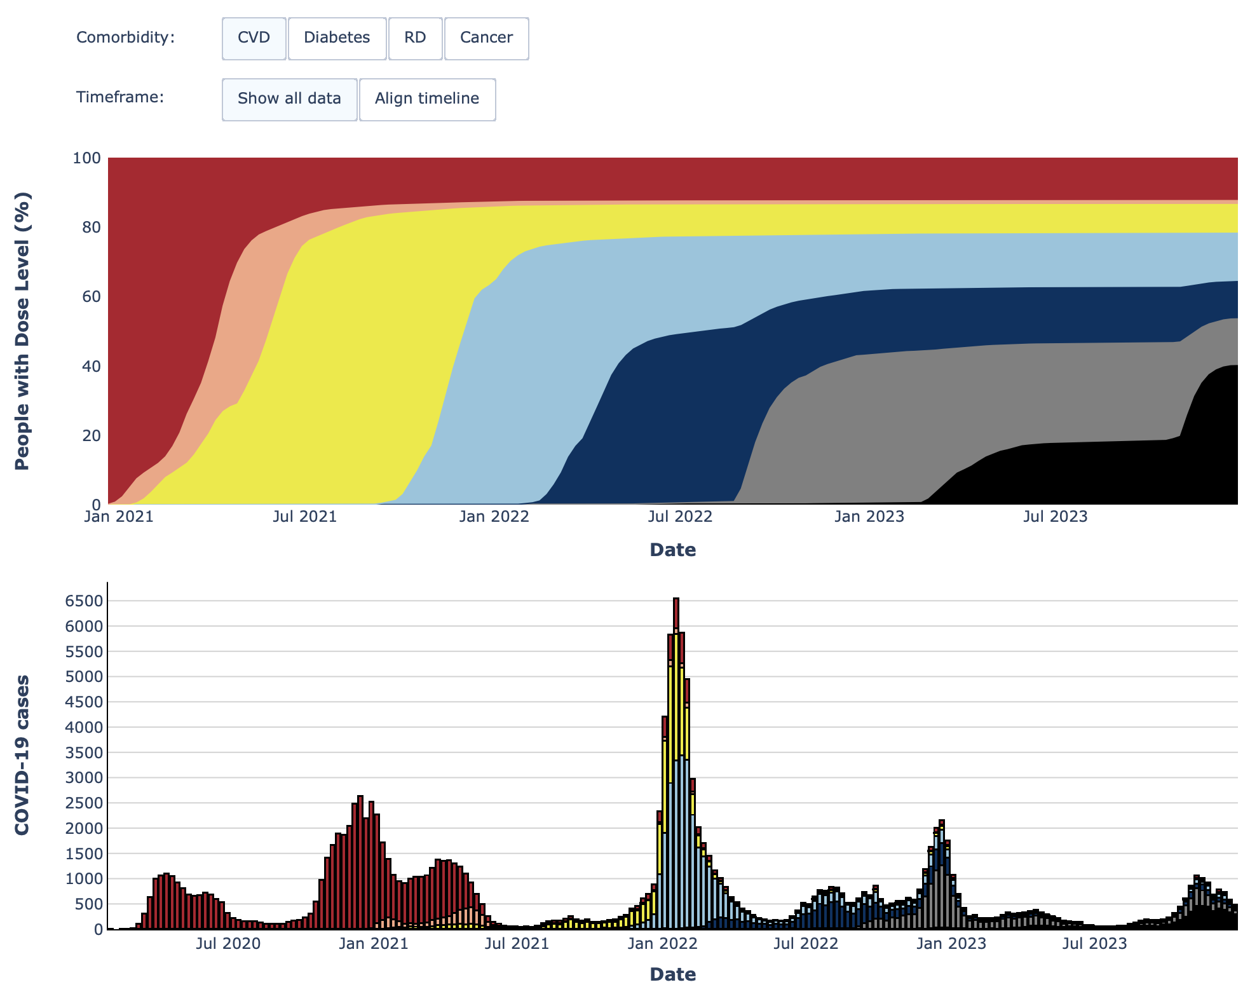Click the 'Jul 2023' tick on dose chart
Image resolution: width=1257 pixels, height=994 pixels.
pyautogui.click(x=1056, y=517)
